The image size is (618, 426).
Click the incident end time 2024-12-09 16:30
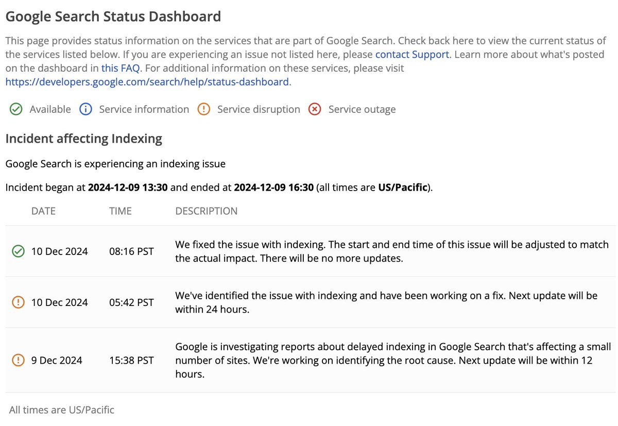click(274, 188)
